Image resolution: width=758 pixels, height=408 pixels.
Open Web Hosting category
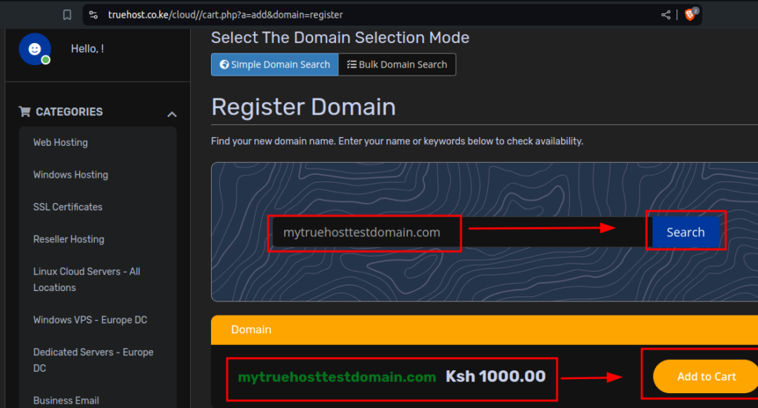61,143
